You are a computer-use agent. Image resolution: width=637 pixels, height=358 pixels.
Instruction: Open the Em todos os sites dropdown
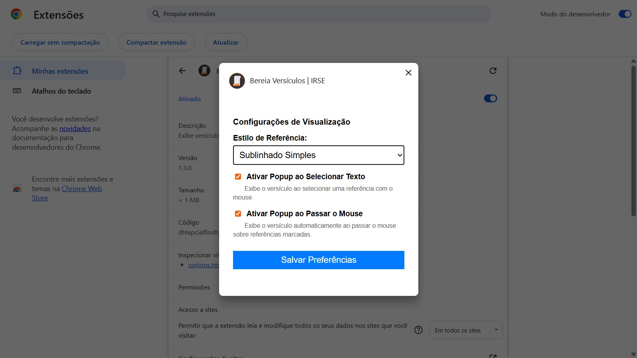click(x=466, y=330)
